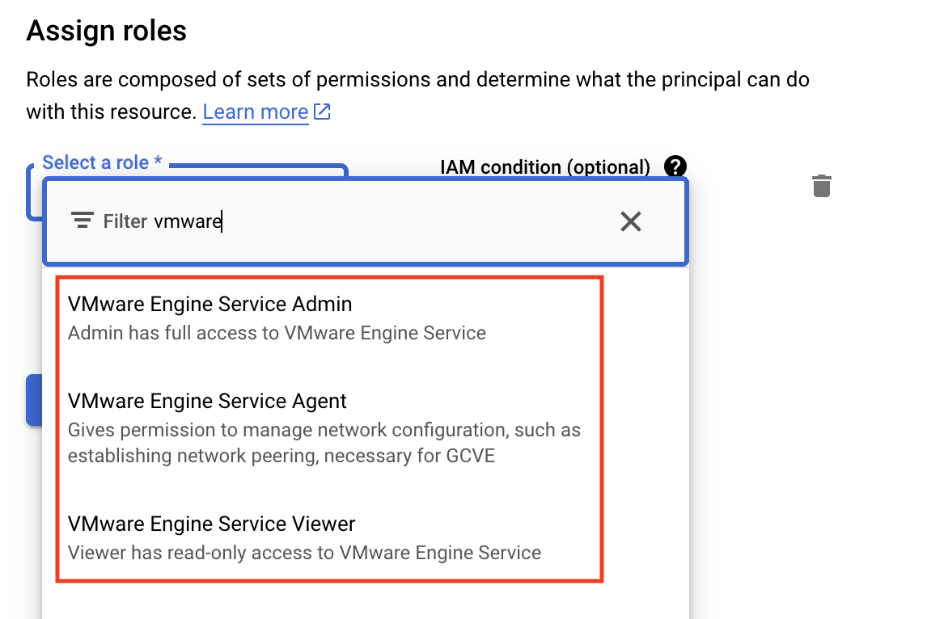927x619 pixels.
Task: Click the 'Select a role' dropdown label
Action: point(102,162)
